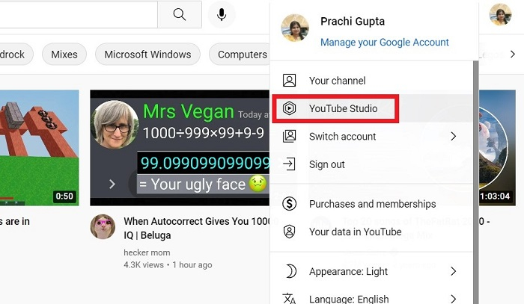Open Purchases and memberships
Screen dimensions: 524x304
371,204
